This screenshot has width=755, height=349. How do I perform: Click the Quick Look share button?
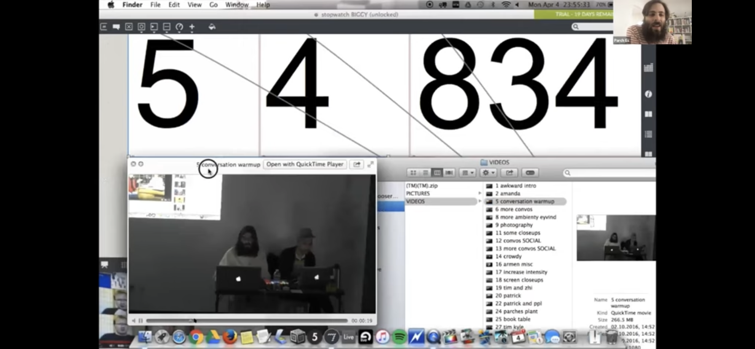point(357,164)
